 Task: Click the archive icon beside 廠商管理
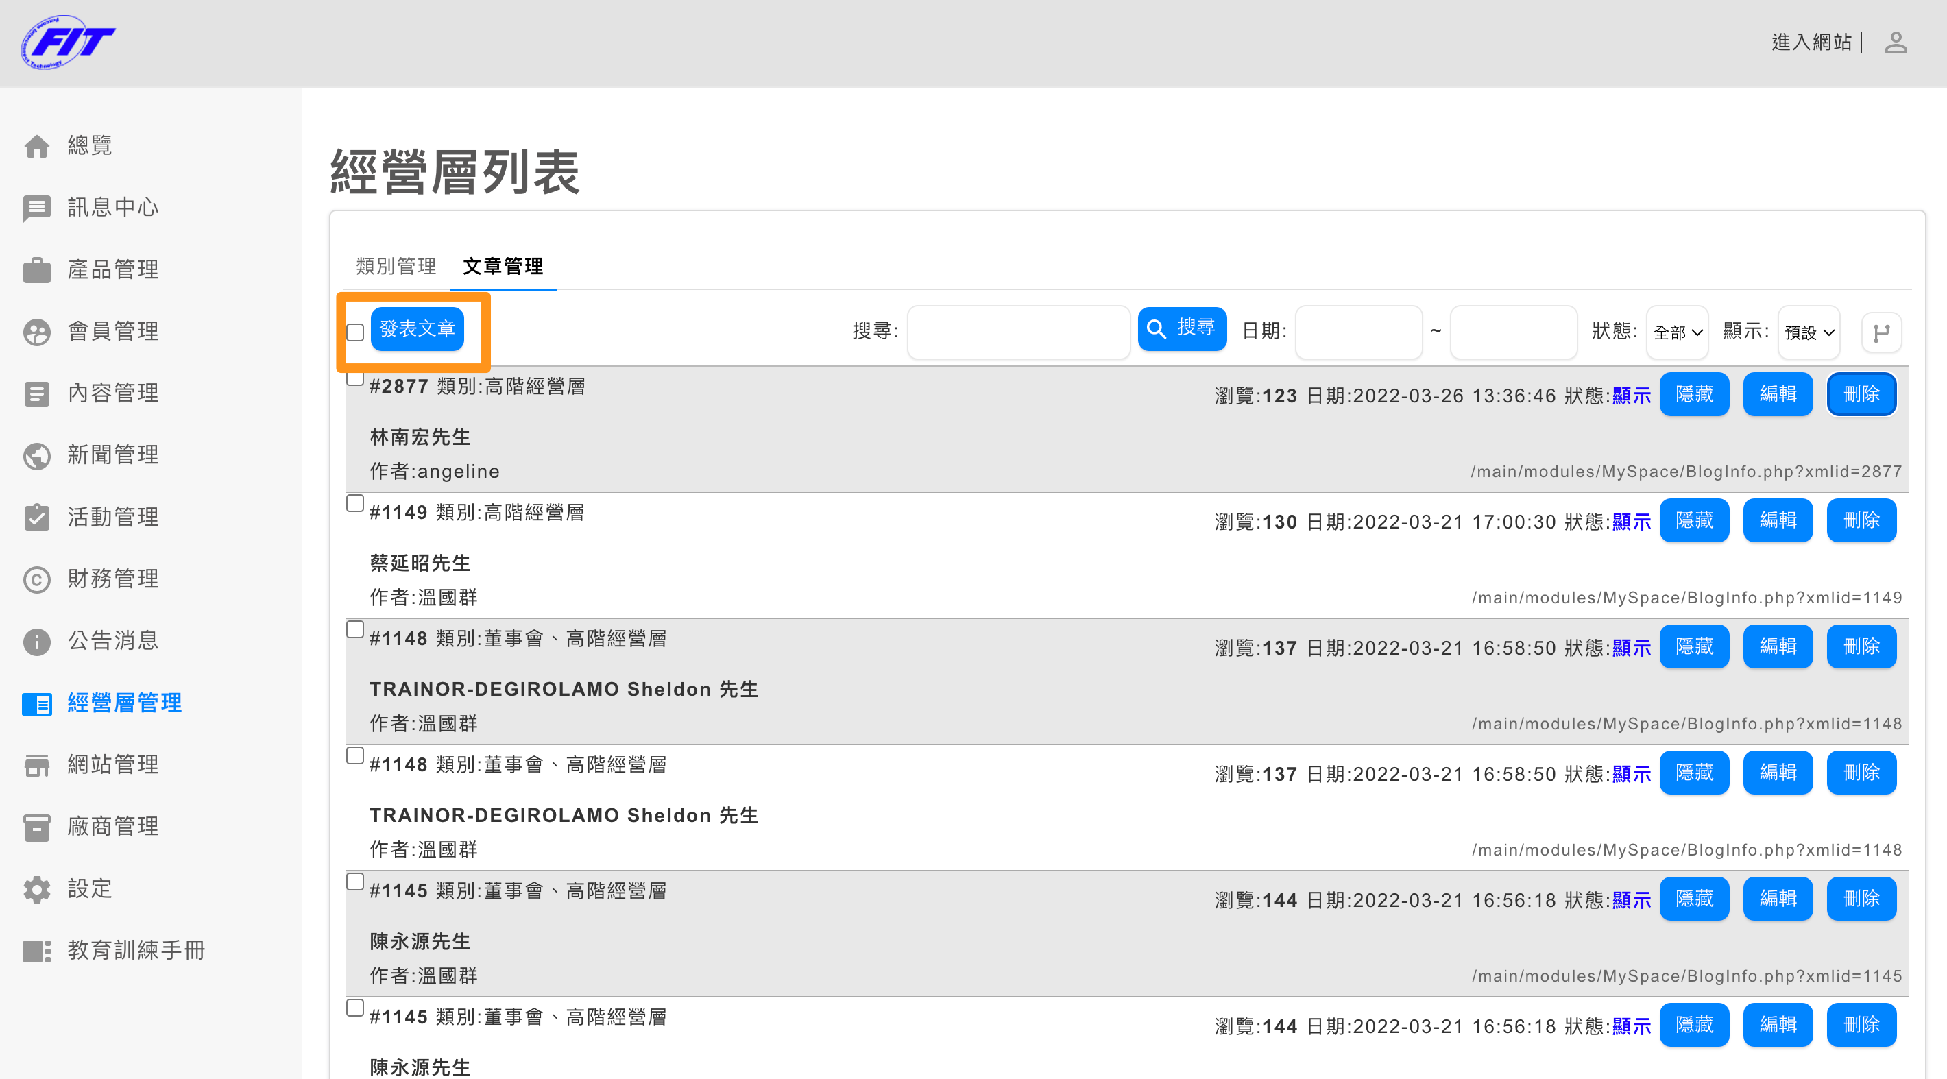pyautogui.click(x=36, y=827)
